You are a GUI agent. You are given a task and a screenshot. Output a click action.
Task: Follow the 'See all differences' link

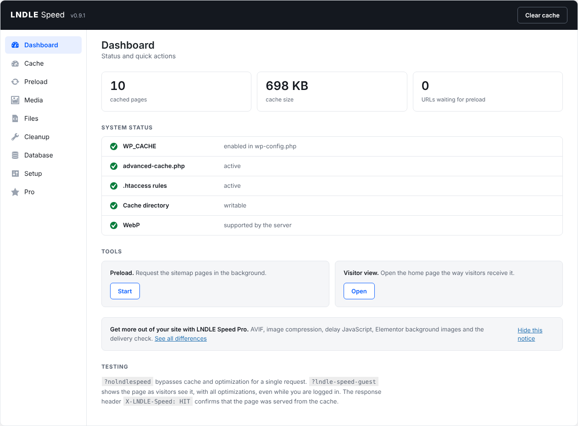click(x=181, y=338)
